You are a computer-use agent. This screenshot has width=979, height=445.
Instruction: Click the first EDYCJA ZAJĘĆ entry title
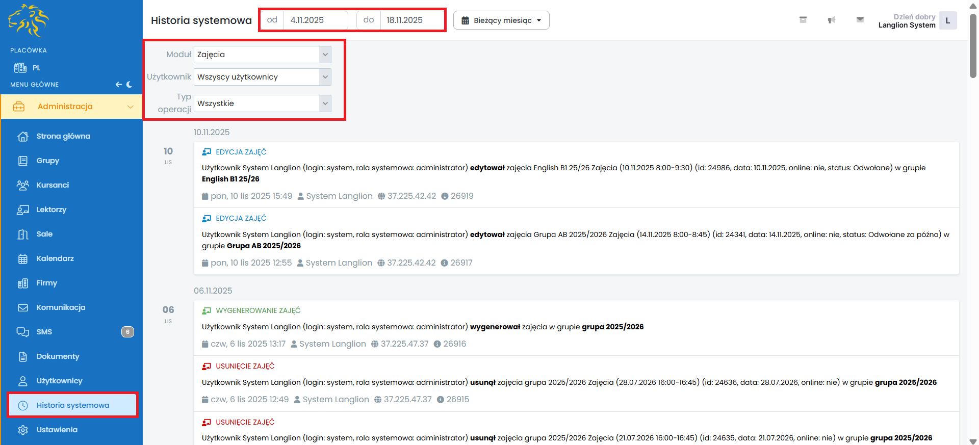(x=241, y=152)
